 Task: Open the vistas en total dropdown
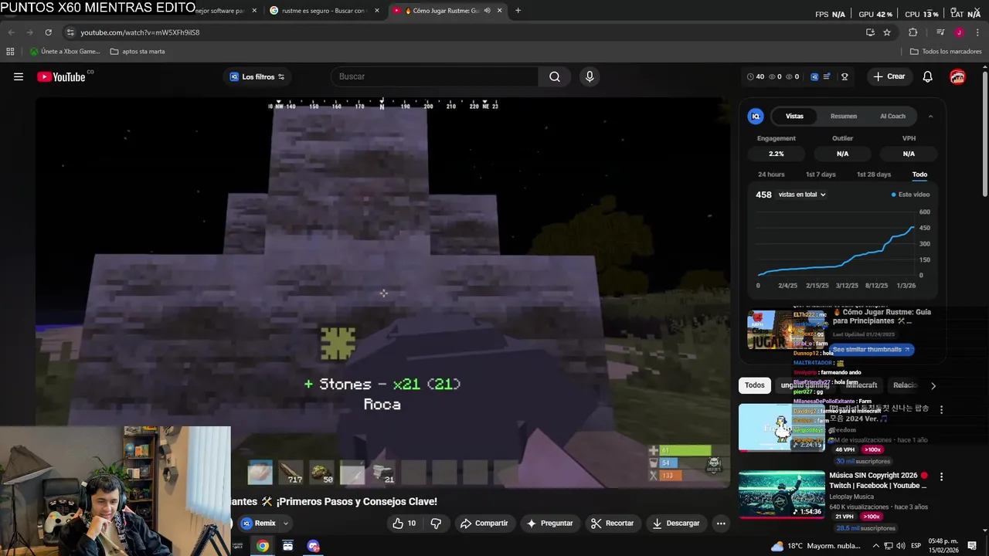point(802,195)
